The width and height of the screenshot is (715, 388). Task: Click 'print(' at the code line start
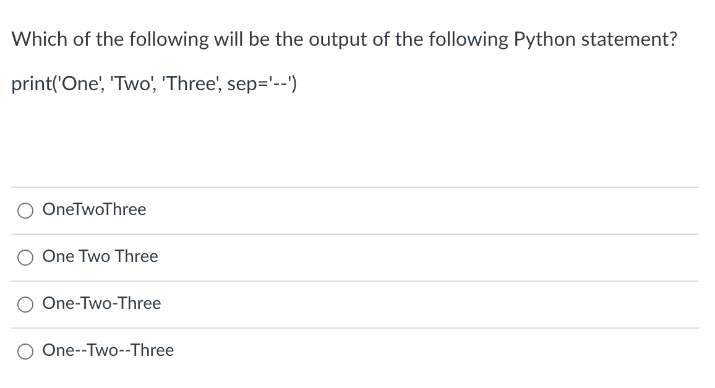tap(36, 84)
